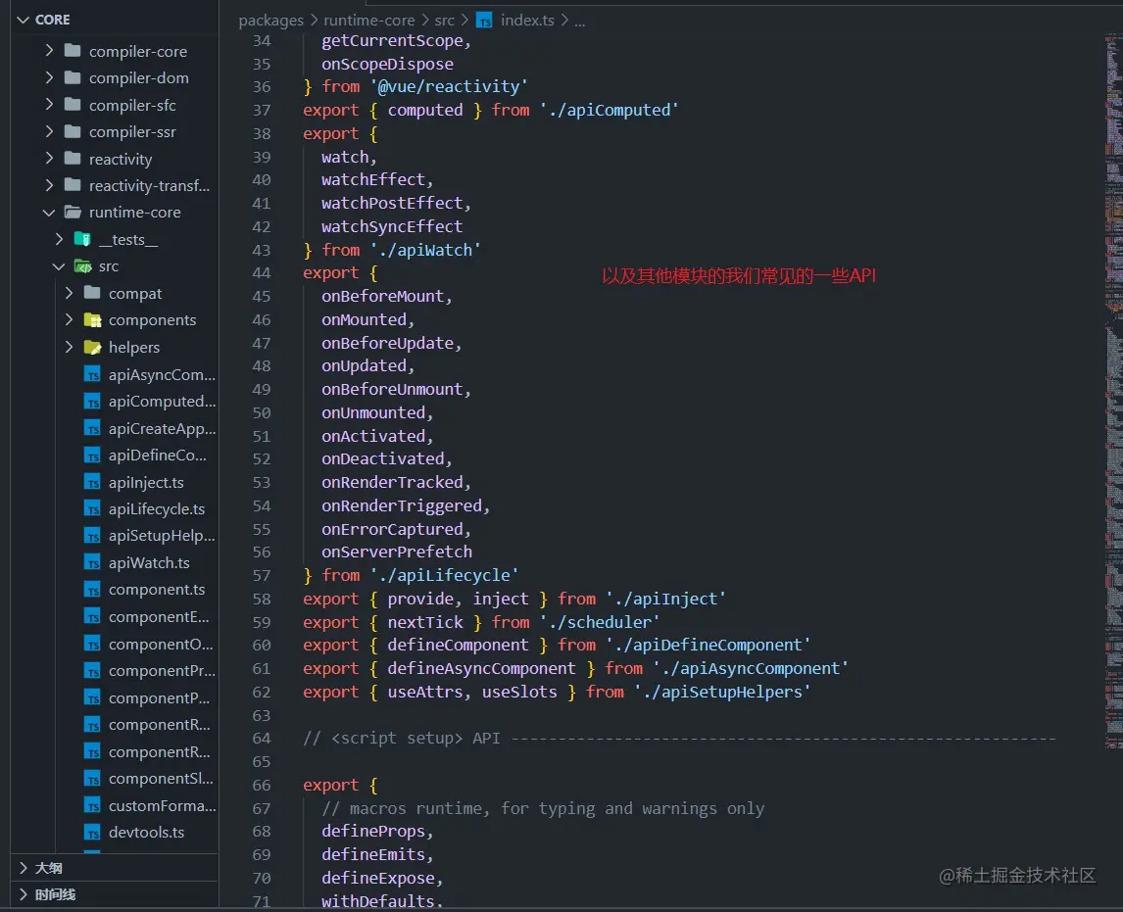Click the TS icon beside apiDefineCo...
This screenshot has width=1123, height=912.
click(x=92, y=456)
